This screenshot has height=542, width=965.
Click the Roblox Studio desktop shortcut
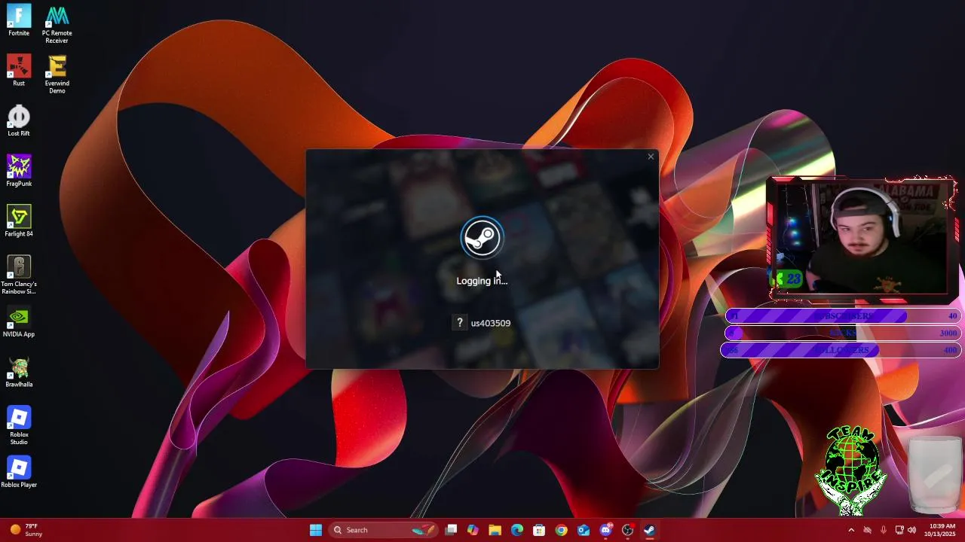[19, 425]
